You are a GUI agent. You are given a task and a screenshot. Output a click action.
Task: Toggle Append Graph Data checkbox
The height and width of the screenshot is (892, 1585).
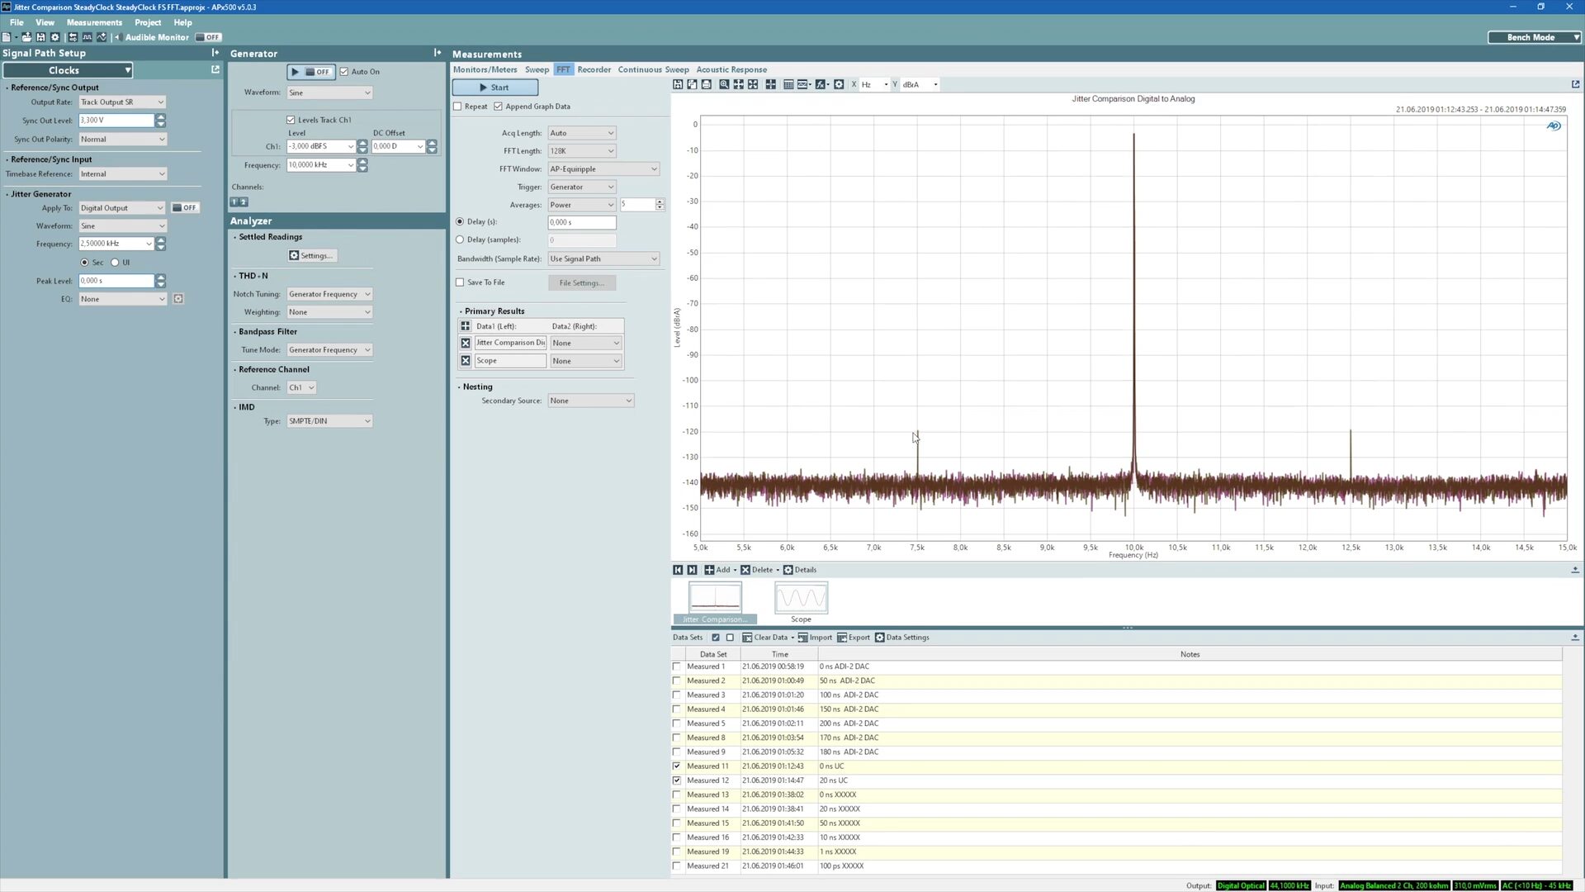point(499,107)
